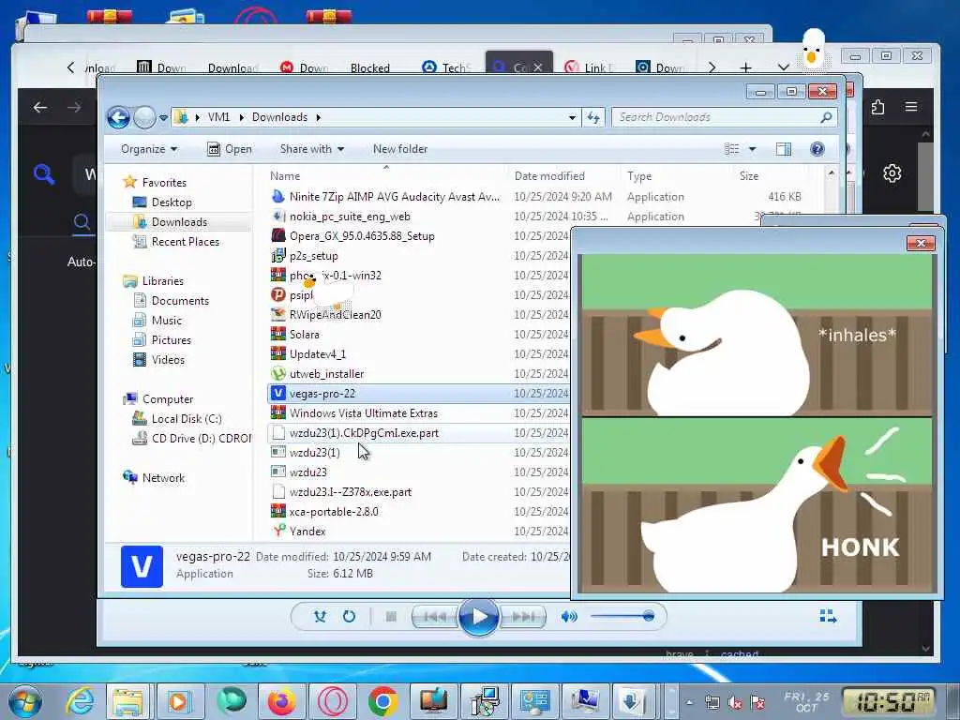Select wzdu23(1).CkDPgCmI.exe.part file

pyautogui.click(x=364, y=433)
